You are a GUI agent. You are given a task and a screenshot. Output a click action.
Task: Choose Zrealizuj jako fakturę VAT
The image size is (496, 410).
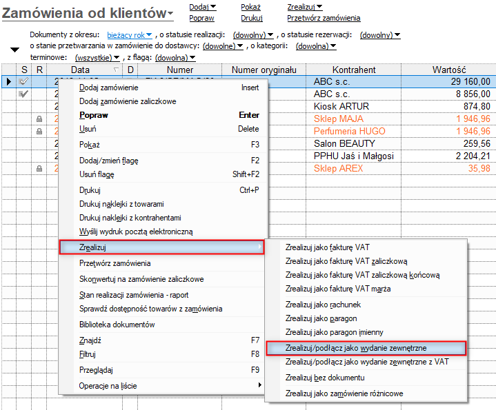(366, 247)
